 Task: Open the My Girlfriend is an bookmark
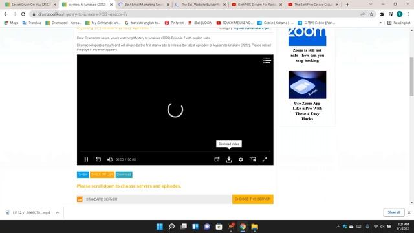tap(103, 23)
